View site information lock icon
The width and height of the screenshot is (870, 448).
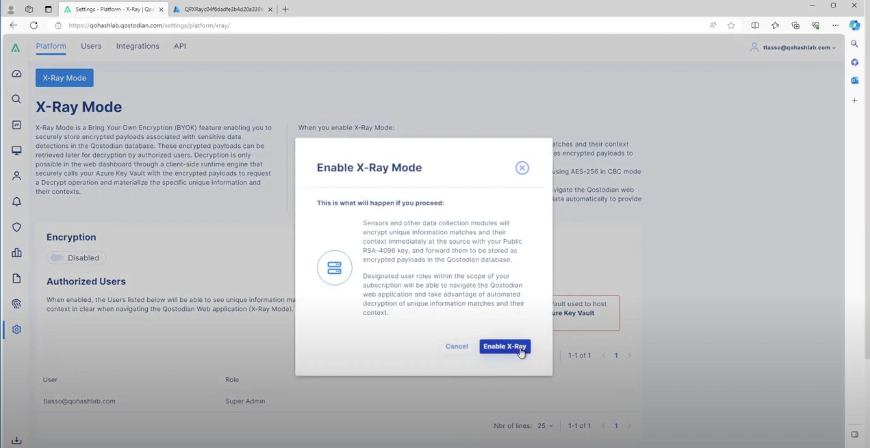point(58,25)
